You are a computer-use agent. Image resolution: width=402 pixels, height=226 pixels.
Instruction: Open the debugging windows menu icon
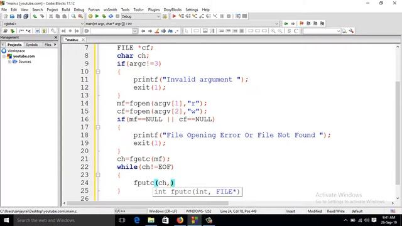click(238, 16)
